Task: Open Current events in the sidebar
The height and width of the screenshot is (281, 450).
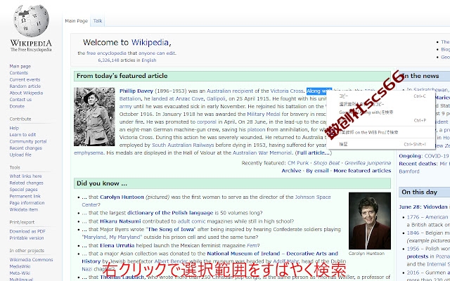Action: (x=25, y=79)
